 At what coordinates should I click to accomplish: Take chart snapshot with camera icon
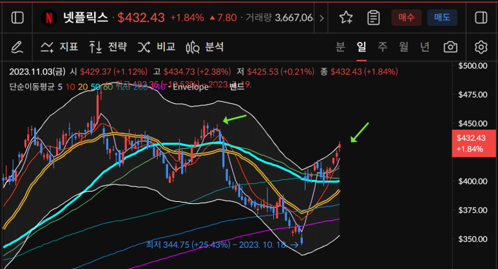pyautogui.click(x=450, y=47)
